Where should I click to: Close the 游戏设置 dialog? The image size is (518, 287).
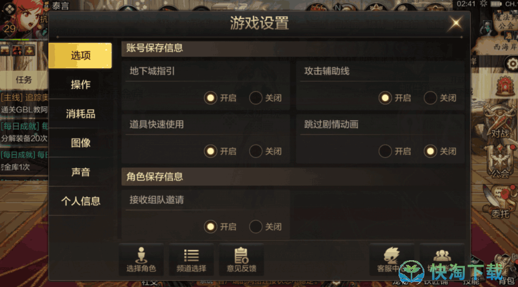pyautogui.click(x=456, y=23)
